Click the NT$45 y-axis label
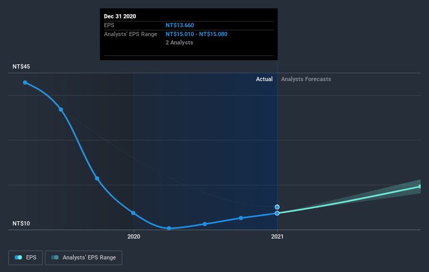The height and width of the screenshot is (272, 429). [x=21, y=66]
